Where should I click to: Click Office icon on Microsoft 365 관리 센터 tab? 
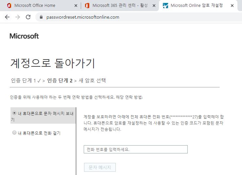pyautogui.click(x=87, y=6)
